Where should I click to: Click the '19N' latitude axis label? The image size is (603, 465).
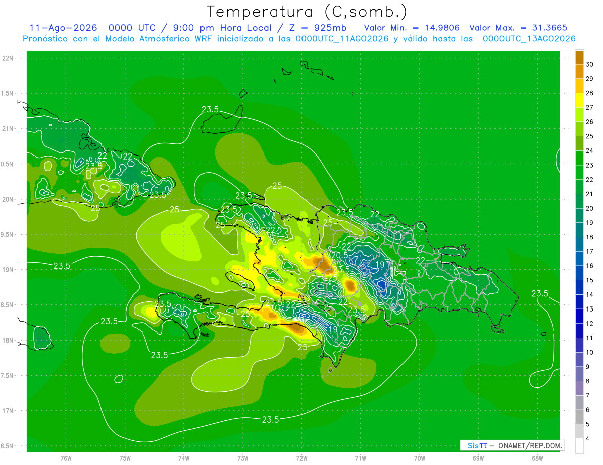(8, 270)
